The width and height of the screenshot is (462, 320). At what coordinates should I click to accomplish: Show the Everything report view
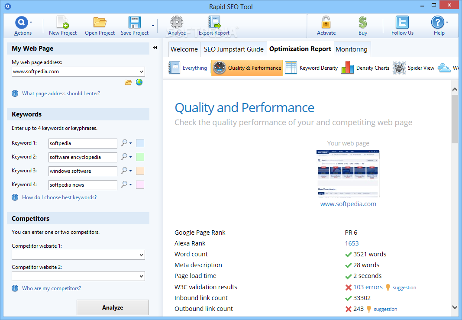coord(187,68)
